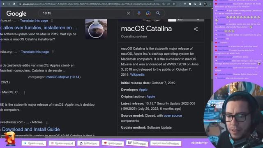The width and height of the screenshot is (263, 148).
Task: Click the 'Update method: Software Update' text
Action: click(146, 127)
